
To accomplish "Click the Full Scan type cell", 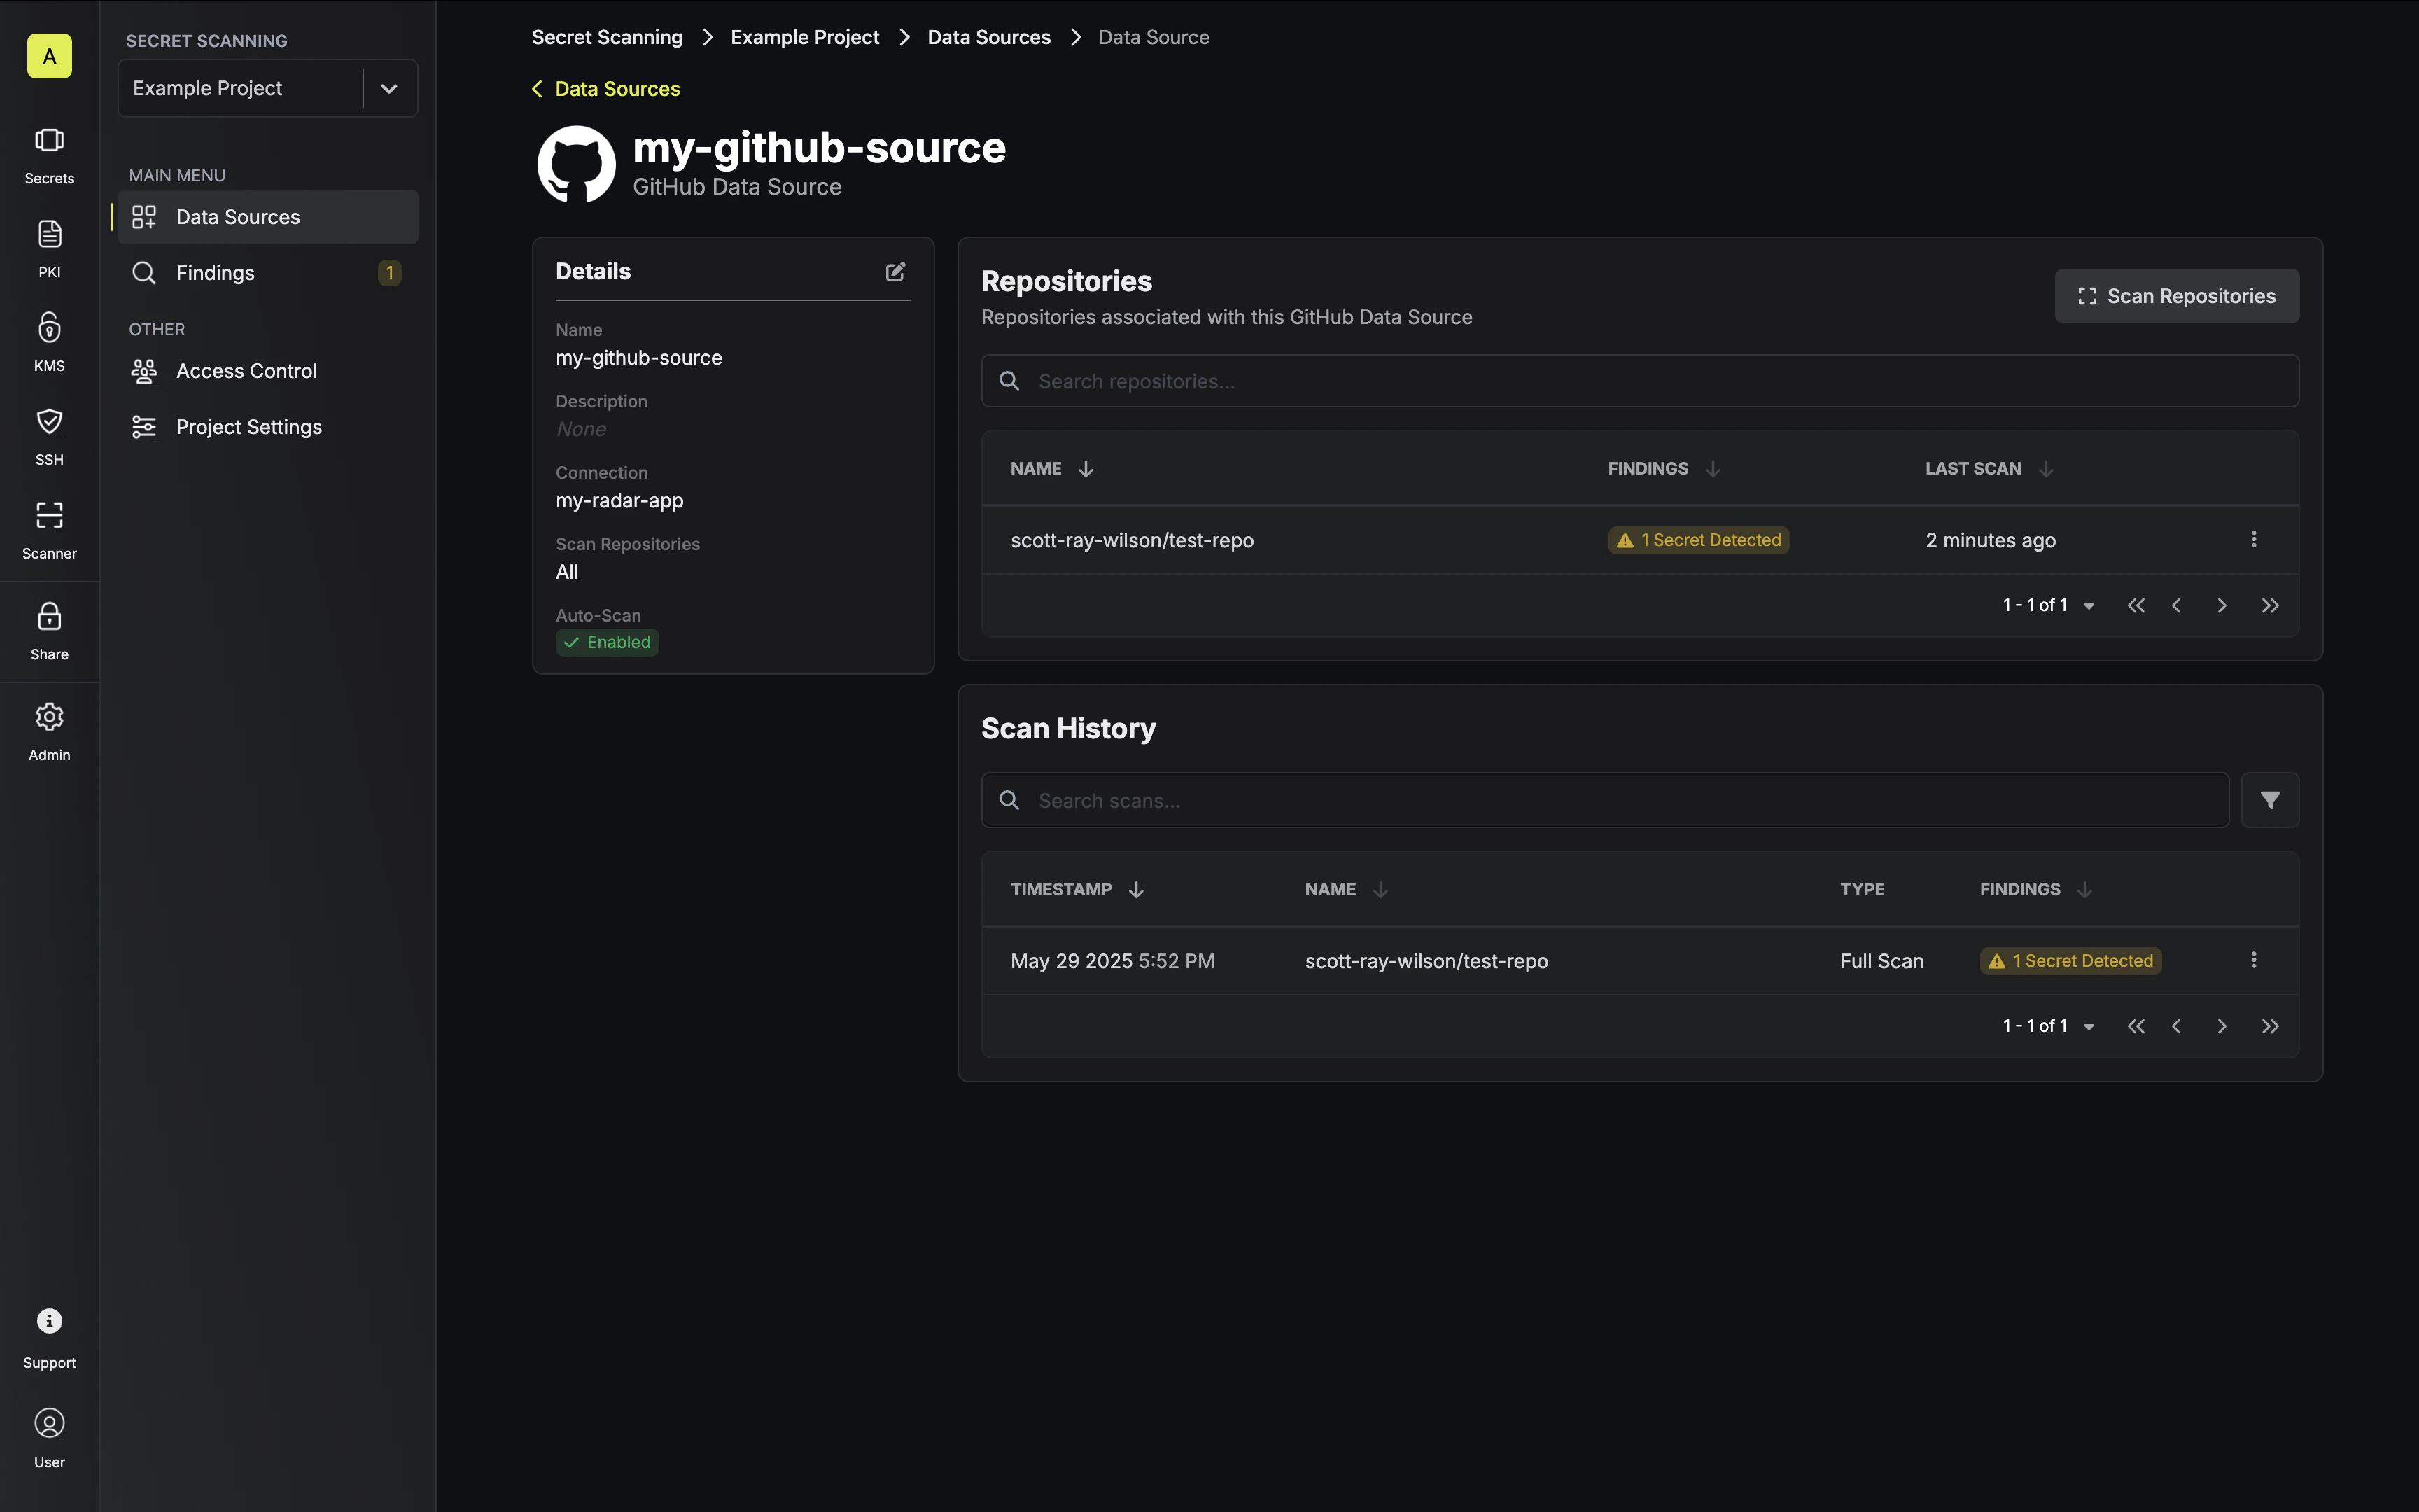I will 1881,961.
